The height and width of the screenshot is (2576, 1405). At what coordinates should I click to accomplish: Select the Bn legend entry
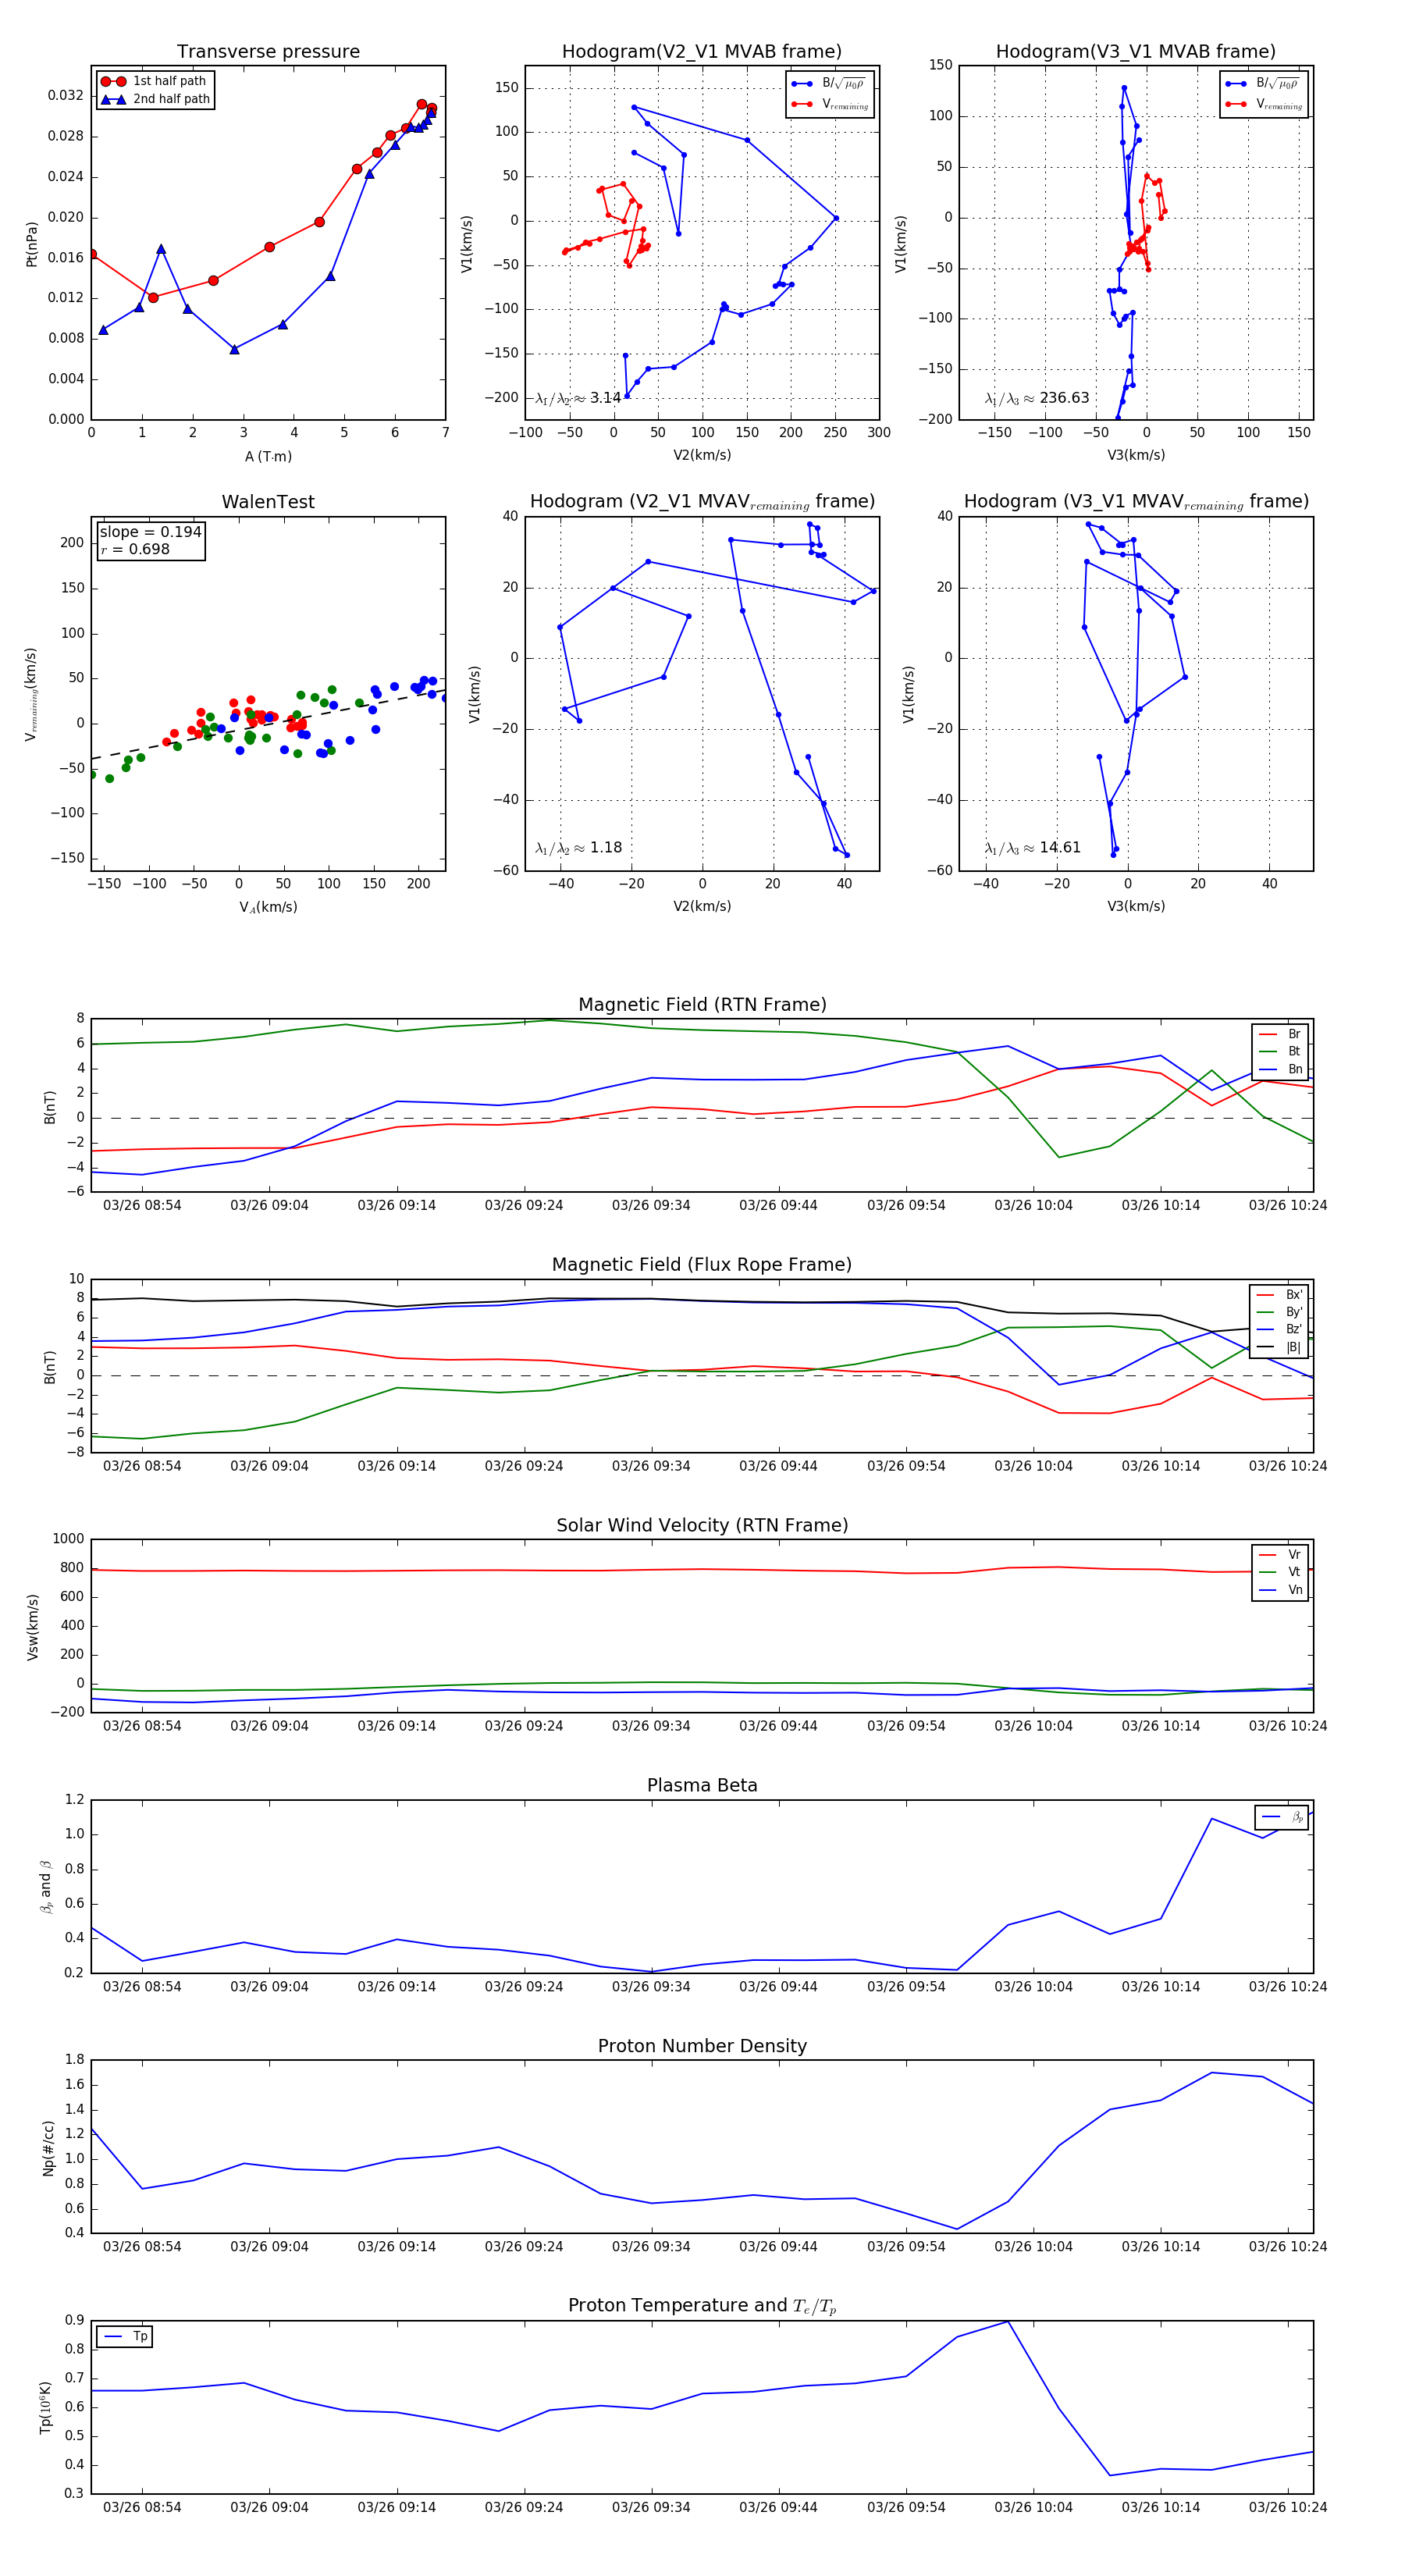[1280, 1069]
